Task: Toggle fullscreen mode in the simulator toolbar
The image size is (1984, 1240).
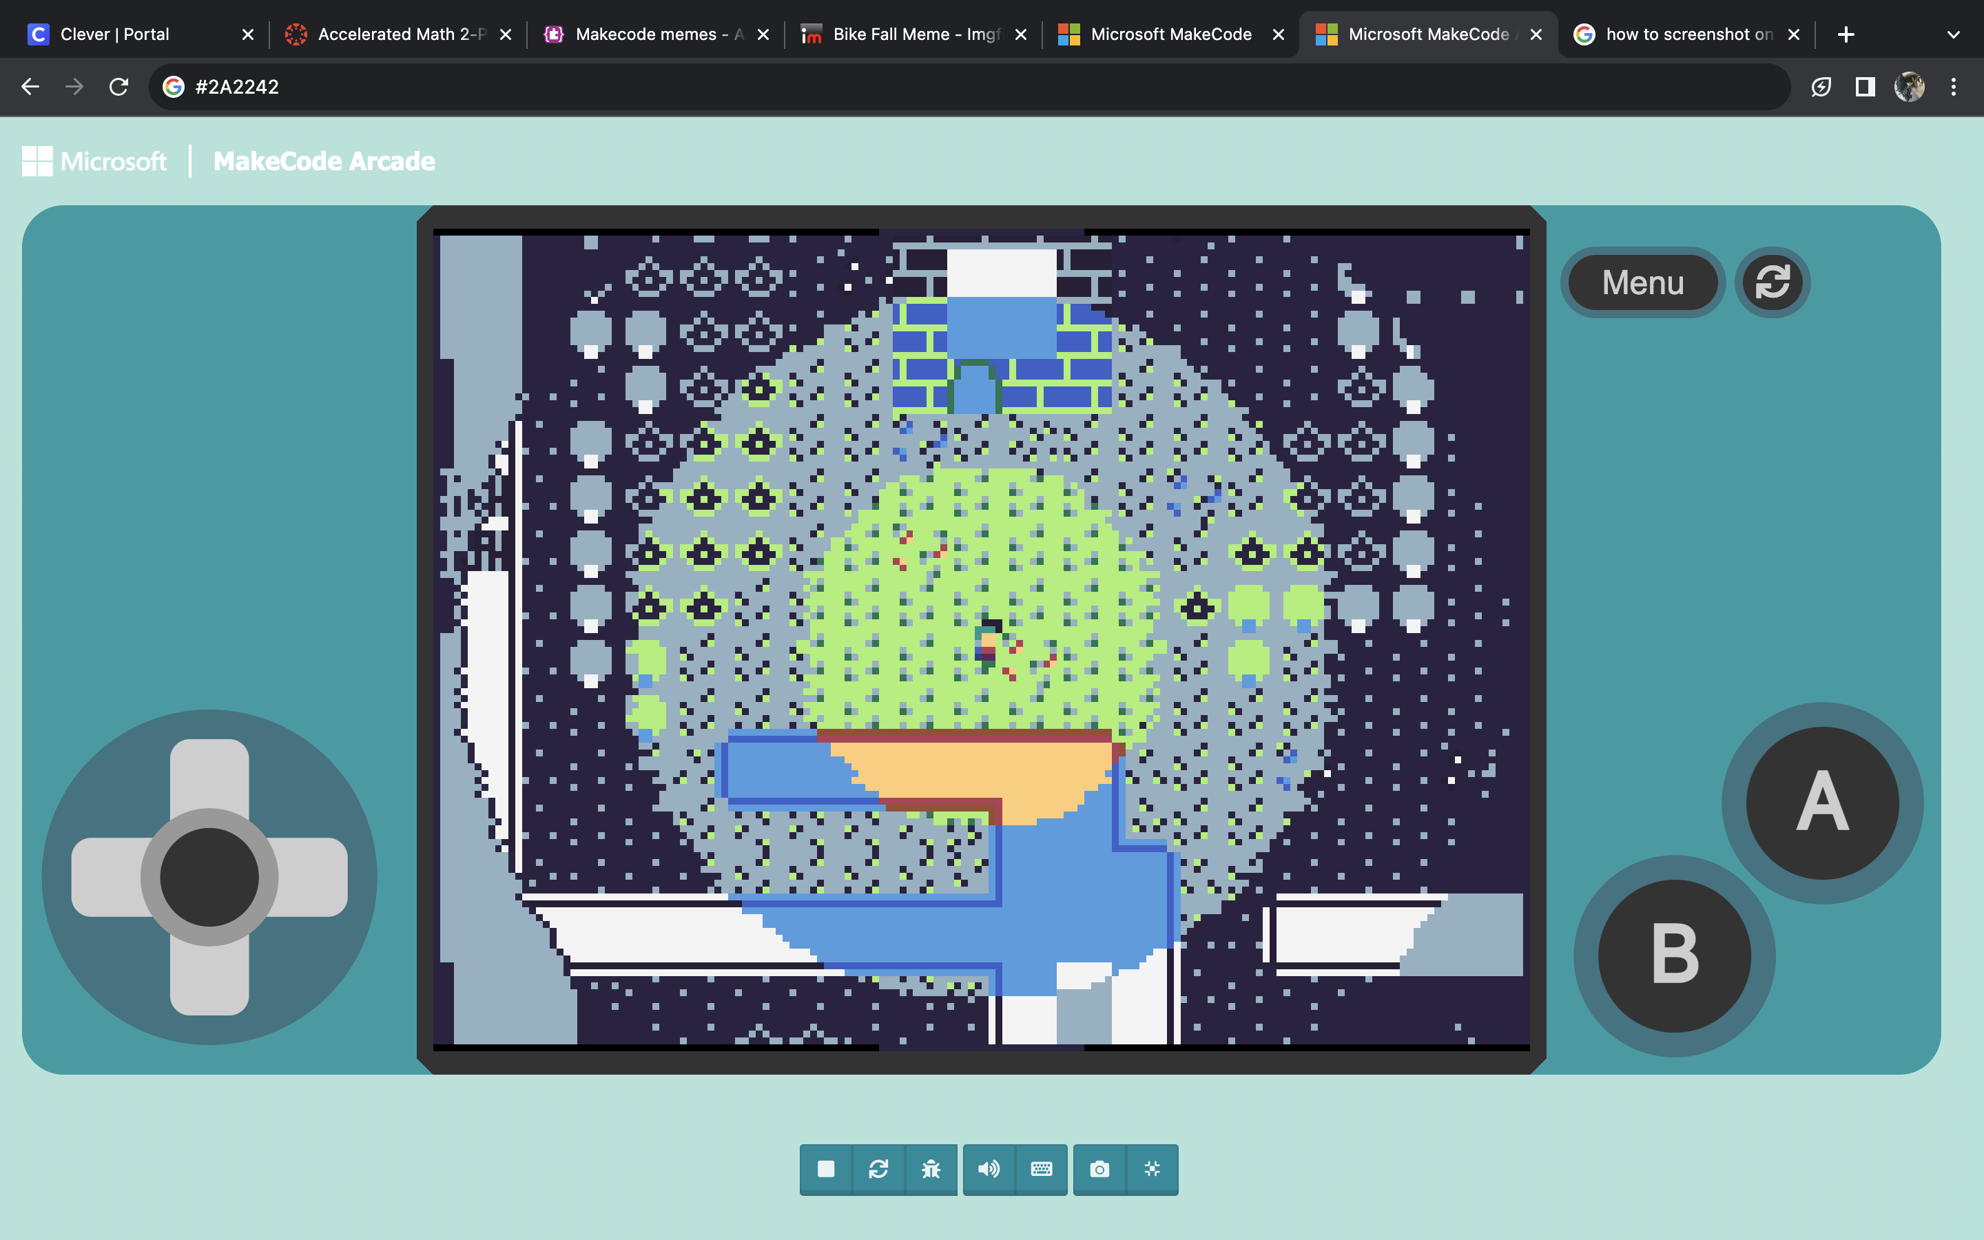Action: point(1152,1168)
